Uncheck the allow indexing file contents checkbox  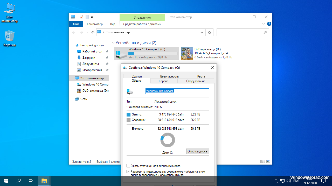click(x=128, y=172)
